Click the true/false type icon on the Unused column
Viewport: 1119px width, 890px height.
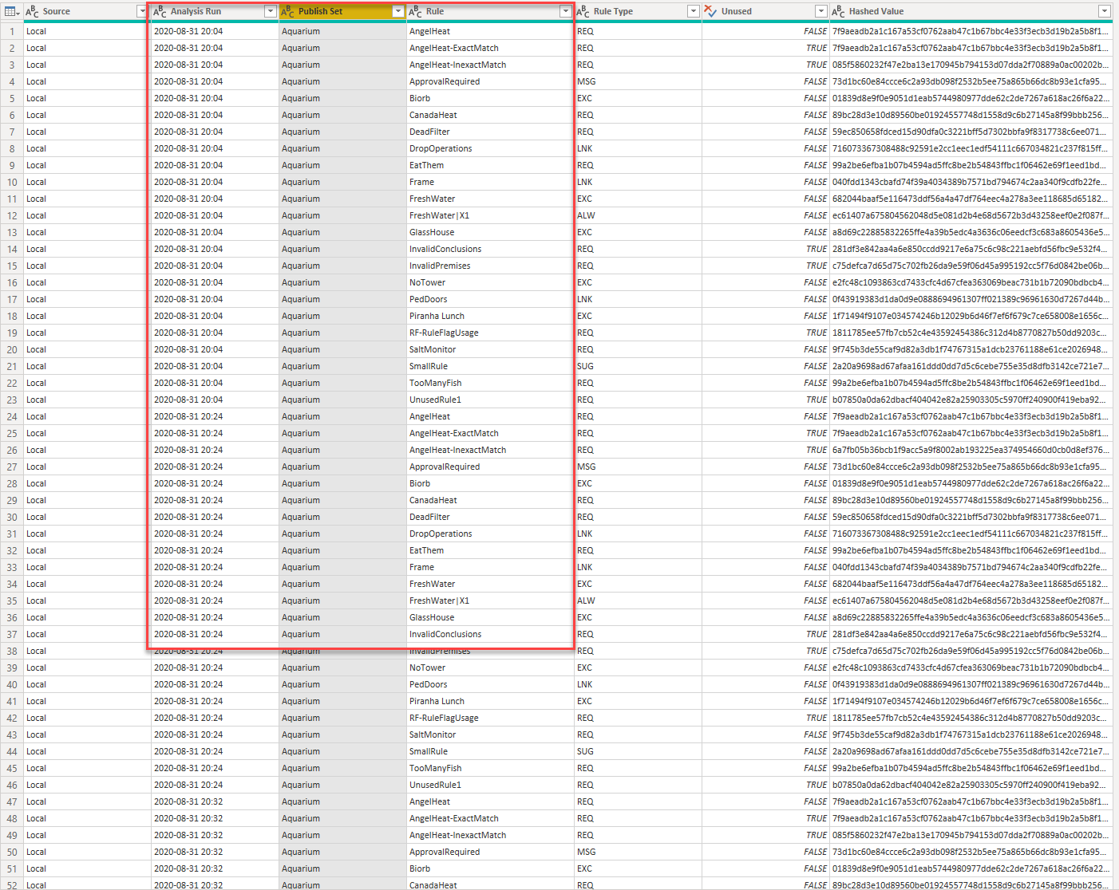[x=710, y=11]
